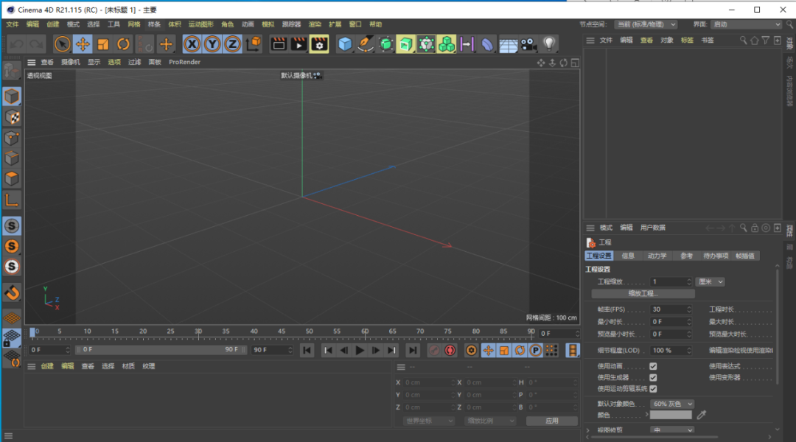Screen dimensions: 796x442
Task: Toggle the 使用生成器 checkbox
Action: tap(653, 378)
